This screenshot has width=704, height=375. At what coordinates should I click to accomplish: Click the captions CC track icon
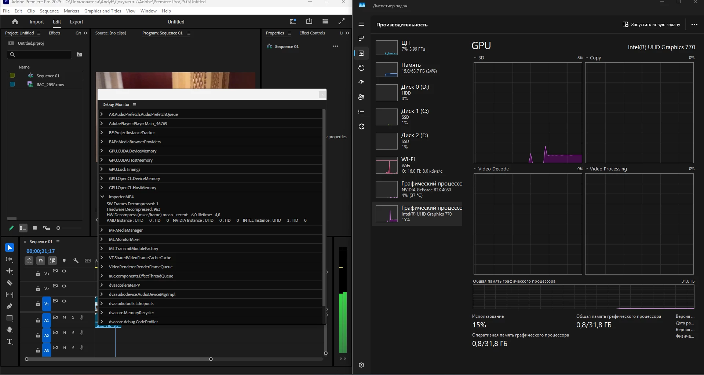tap(88, 261)
